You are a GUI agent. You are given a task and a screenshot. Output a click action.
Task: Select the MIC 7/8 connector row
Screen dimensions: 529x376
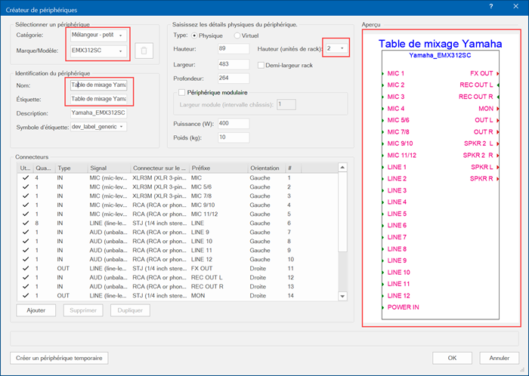[178, 196]
